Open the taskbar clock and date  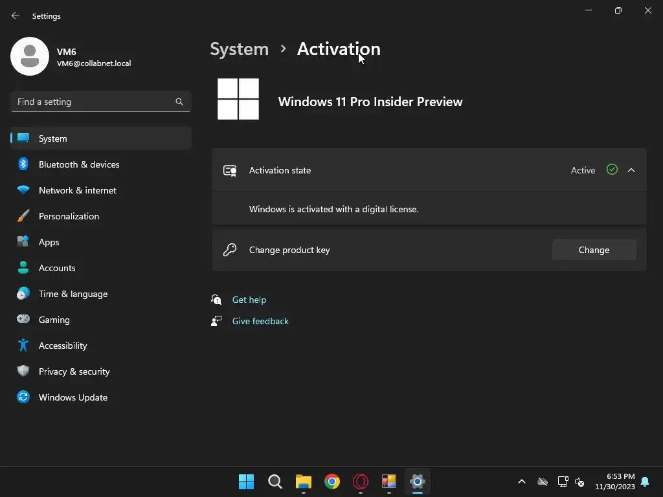point(615,481)
